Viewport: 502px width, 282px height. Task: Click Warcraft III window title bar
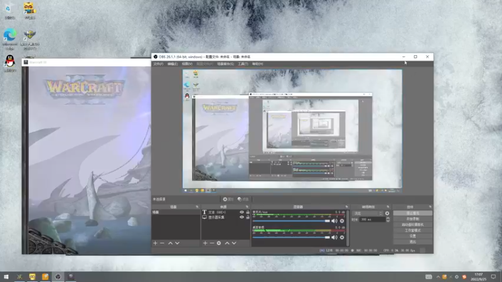coord(87,62)
